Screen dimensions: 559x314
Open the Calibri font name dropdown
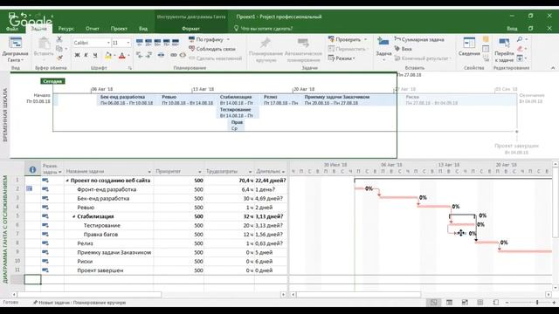pos(108,43)
